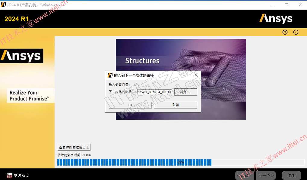
Task: Click the 退出 exit button
Action: [292, 175]
